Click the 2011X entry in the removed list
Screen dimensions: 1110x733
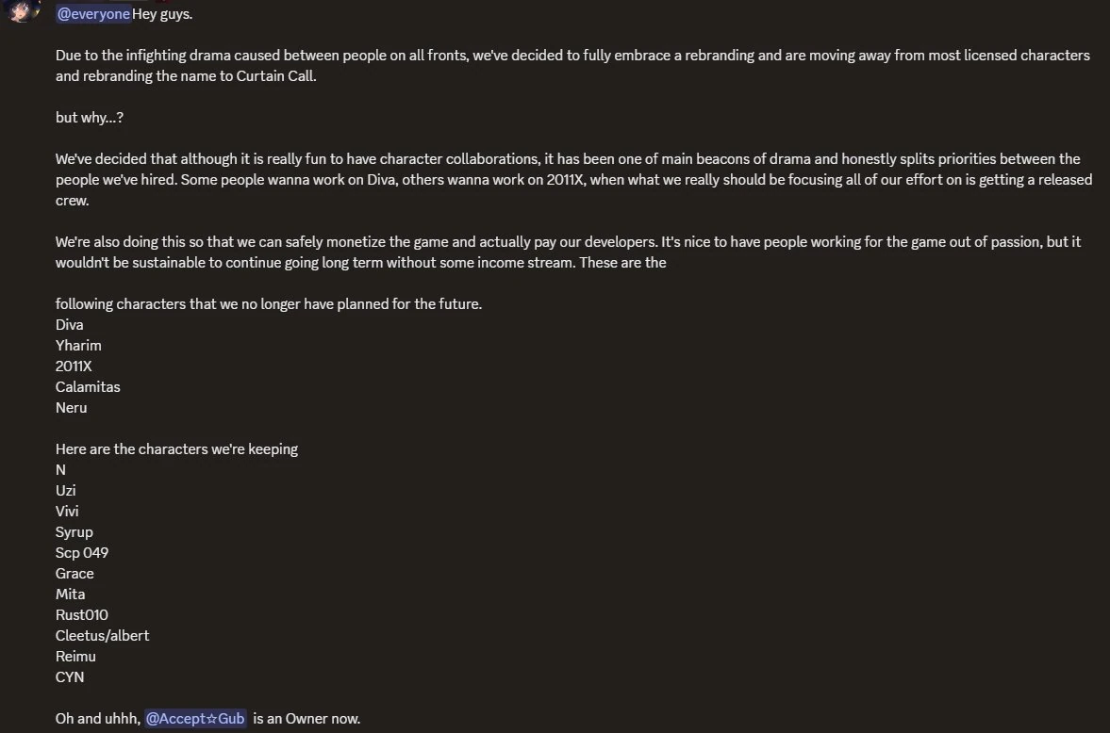[74, 366]
